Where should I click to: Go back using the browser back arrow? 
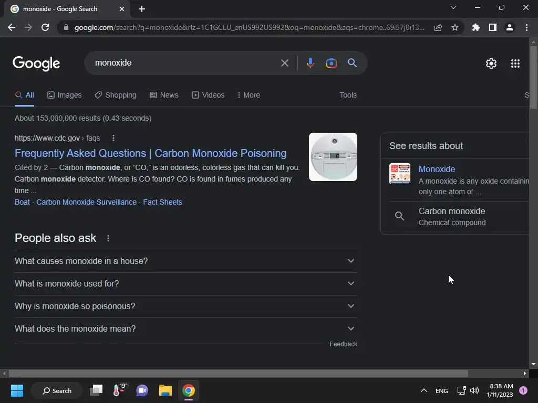coord(12,27)
